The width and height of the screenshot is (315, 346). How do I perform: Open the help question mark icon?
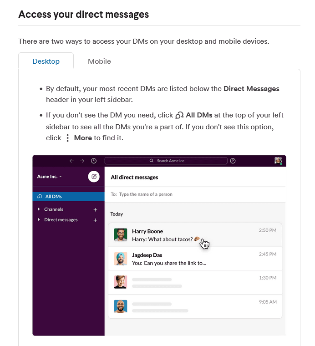coord(233,161)
